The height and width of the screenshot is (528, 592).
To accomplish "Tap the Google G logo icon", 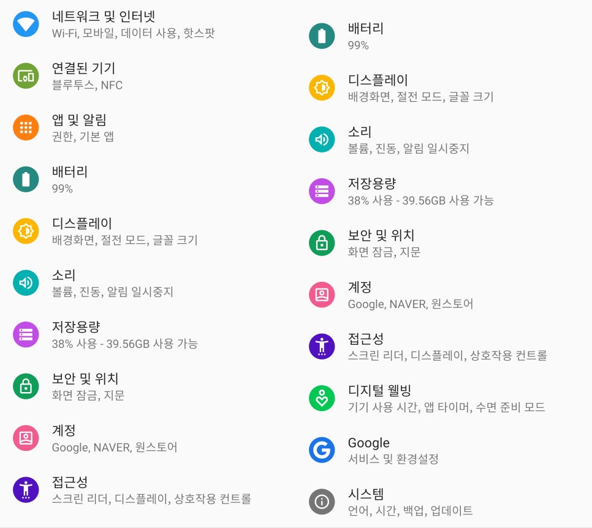I will pos(322,450).
